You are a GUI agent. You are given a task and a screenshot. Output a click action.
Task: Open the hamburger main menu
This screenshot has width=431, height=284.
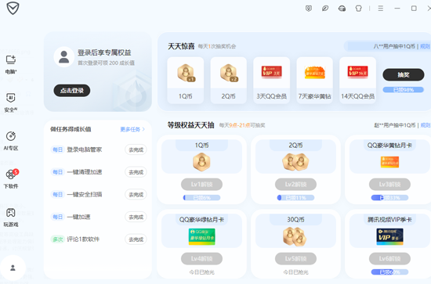coord(381,9)
